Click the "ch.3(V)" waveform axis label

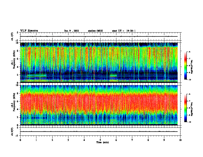pos(12,132)
